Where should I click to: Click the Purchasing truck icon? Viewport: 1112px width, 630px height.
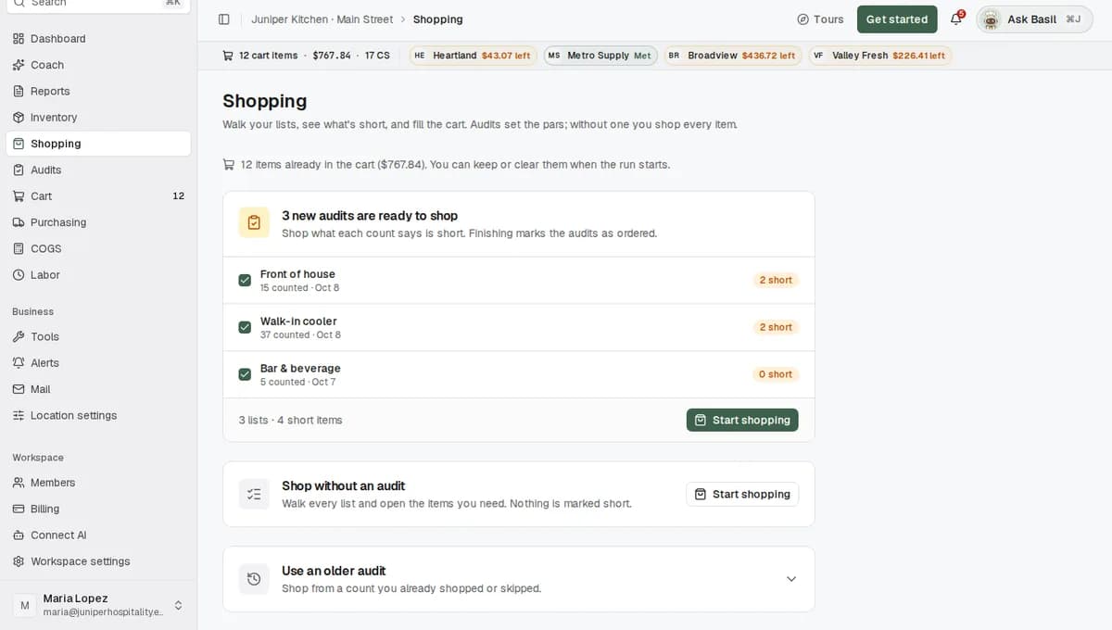[x=19, y=222]
